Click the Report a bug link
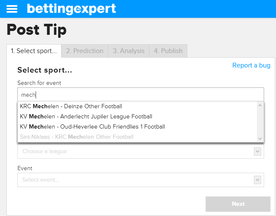Viewport: 276px width, 216px height. pyautogui.click(x=251, y=65)
